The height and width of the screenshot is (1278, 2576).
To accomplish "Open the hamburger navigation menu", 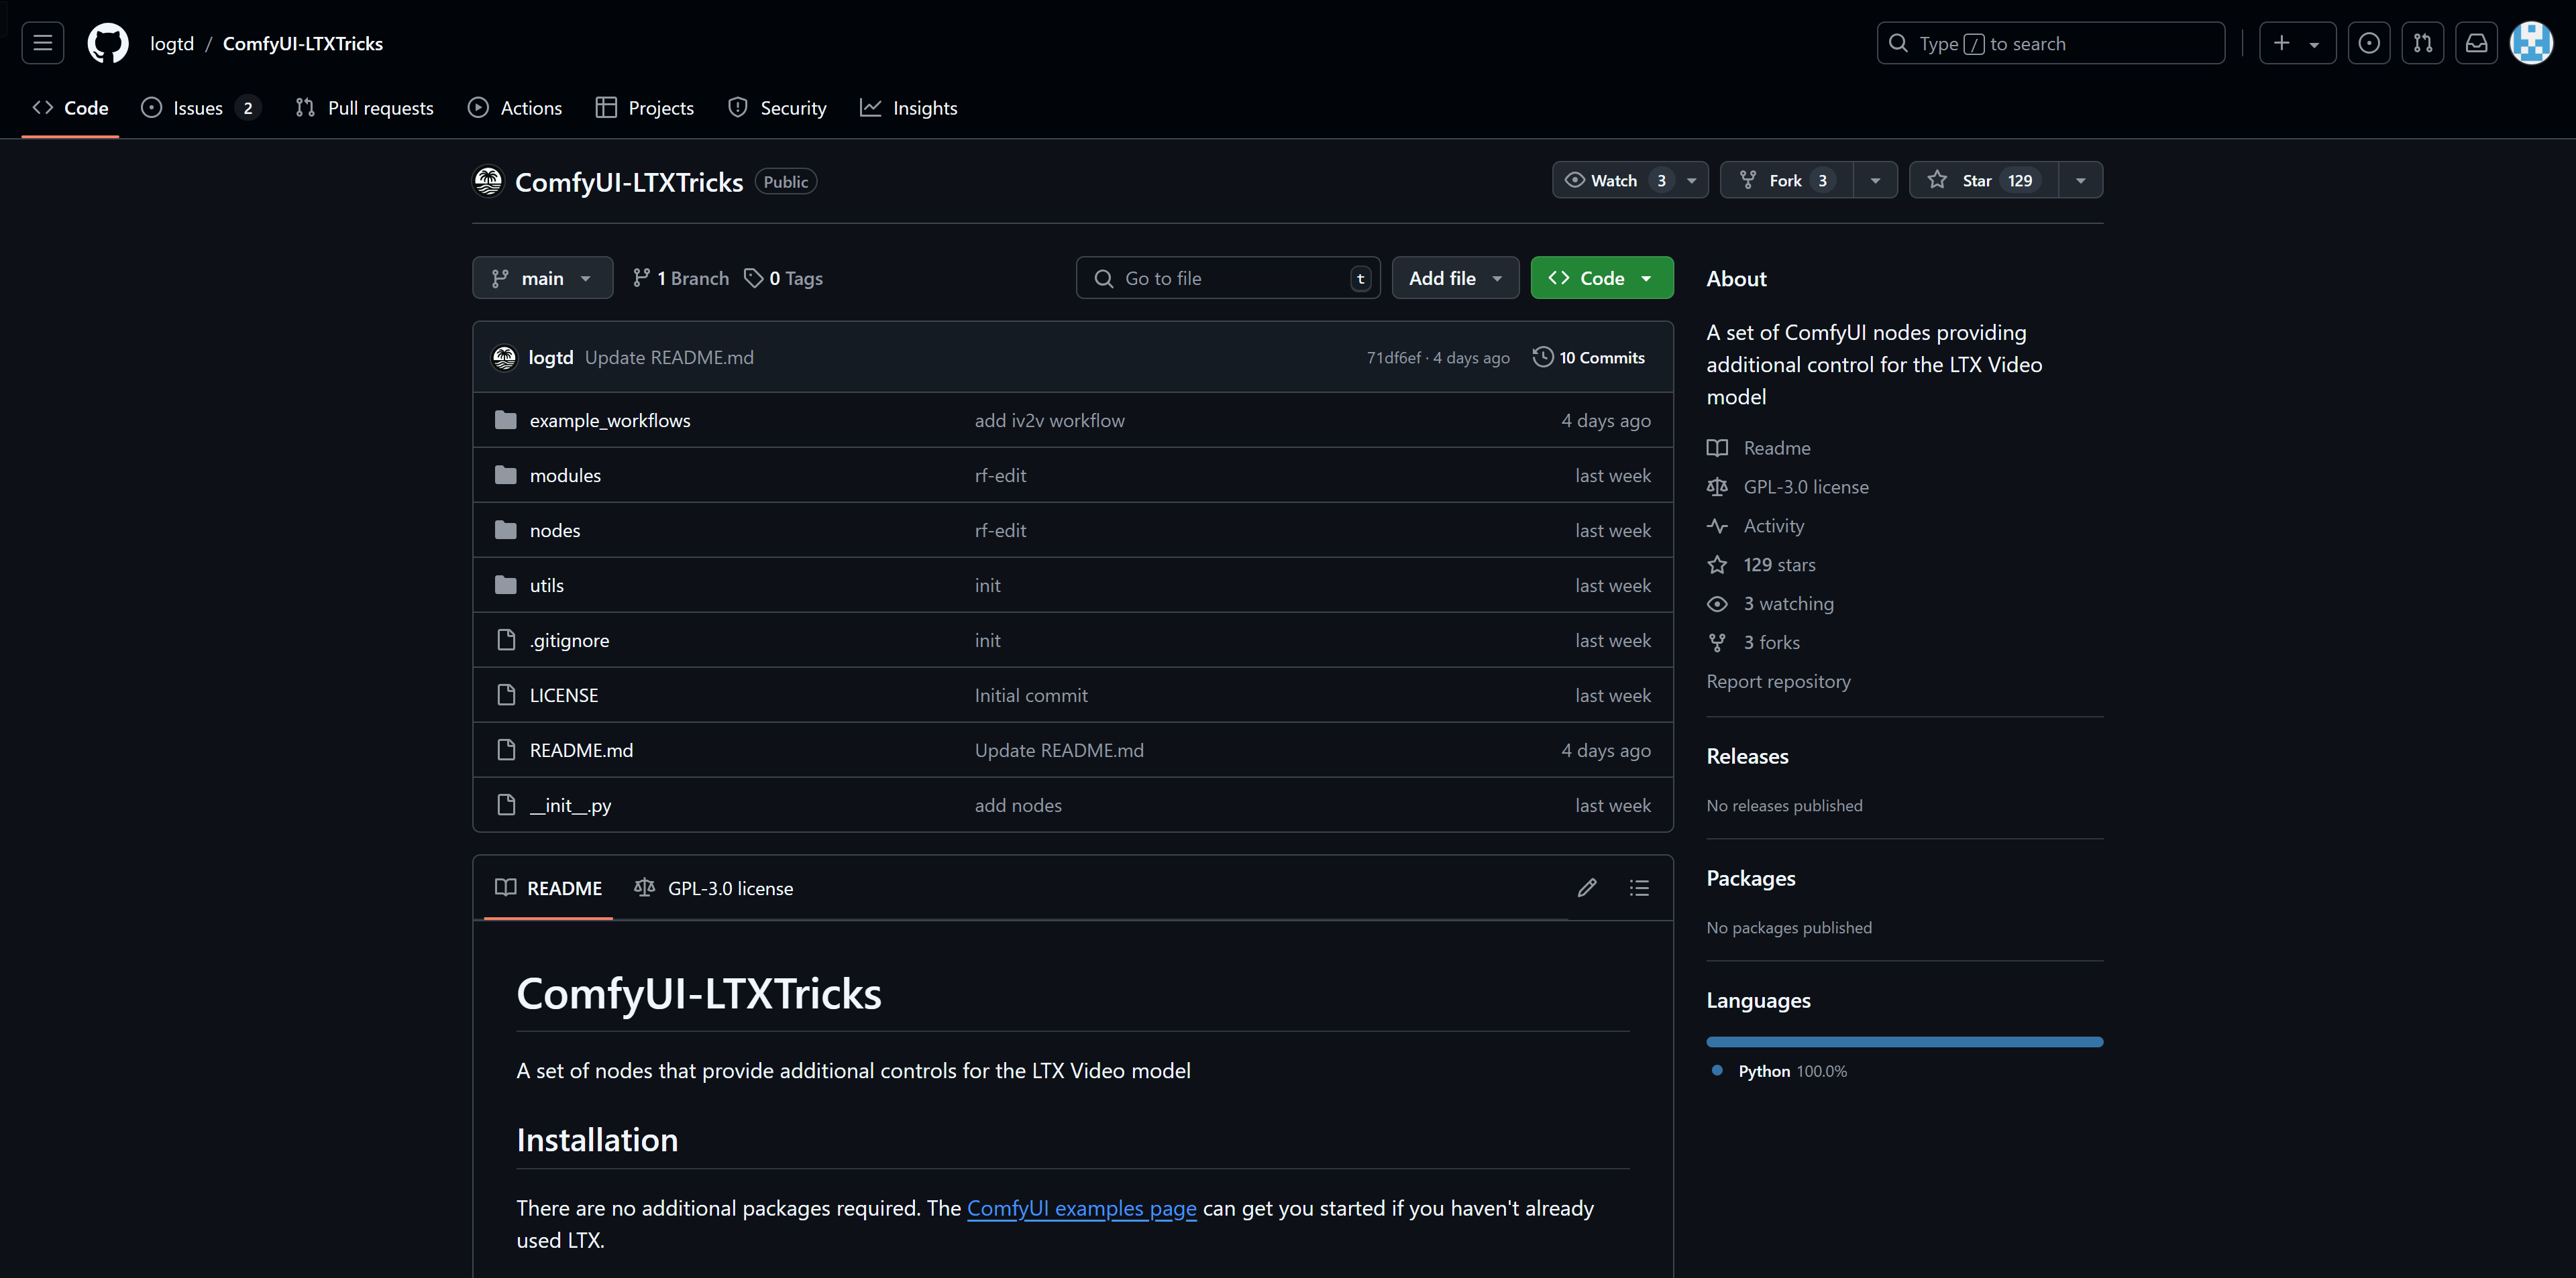I will click(x=43, y=43).
